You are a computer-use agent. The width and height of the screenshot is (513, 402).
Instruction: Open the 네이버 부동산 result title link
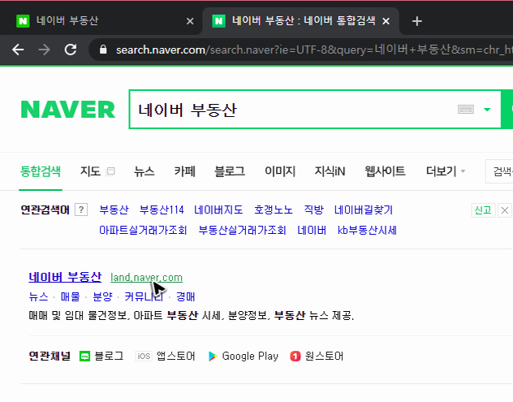[65, 277]
